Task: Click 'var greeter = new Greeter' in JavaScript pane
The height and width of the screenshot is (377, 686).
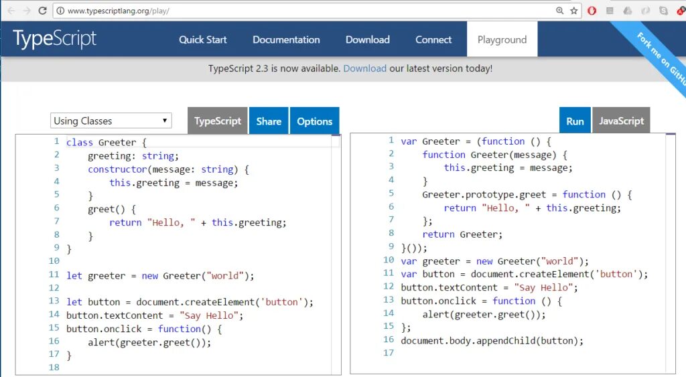Action: (x=495, y=262)
